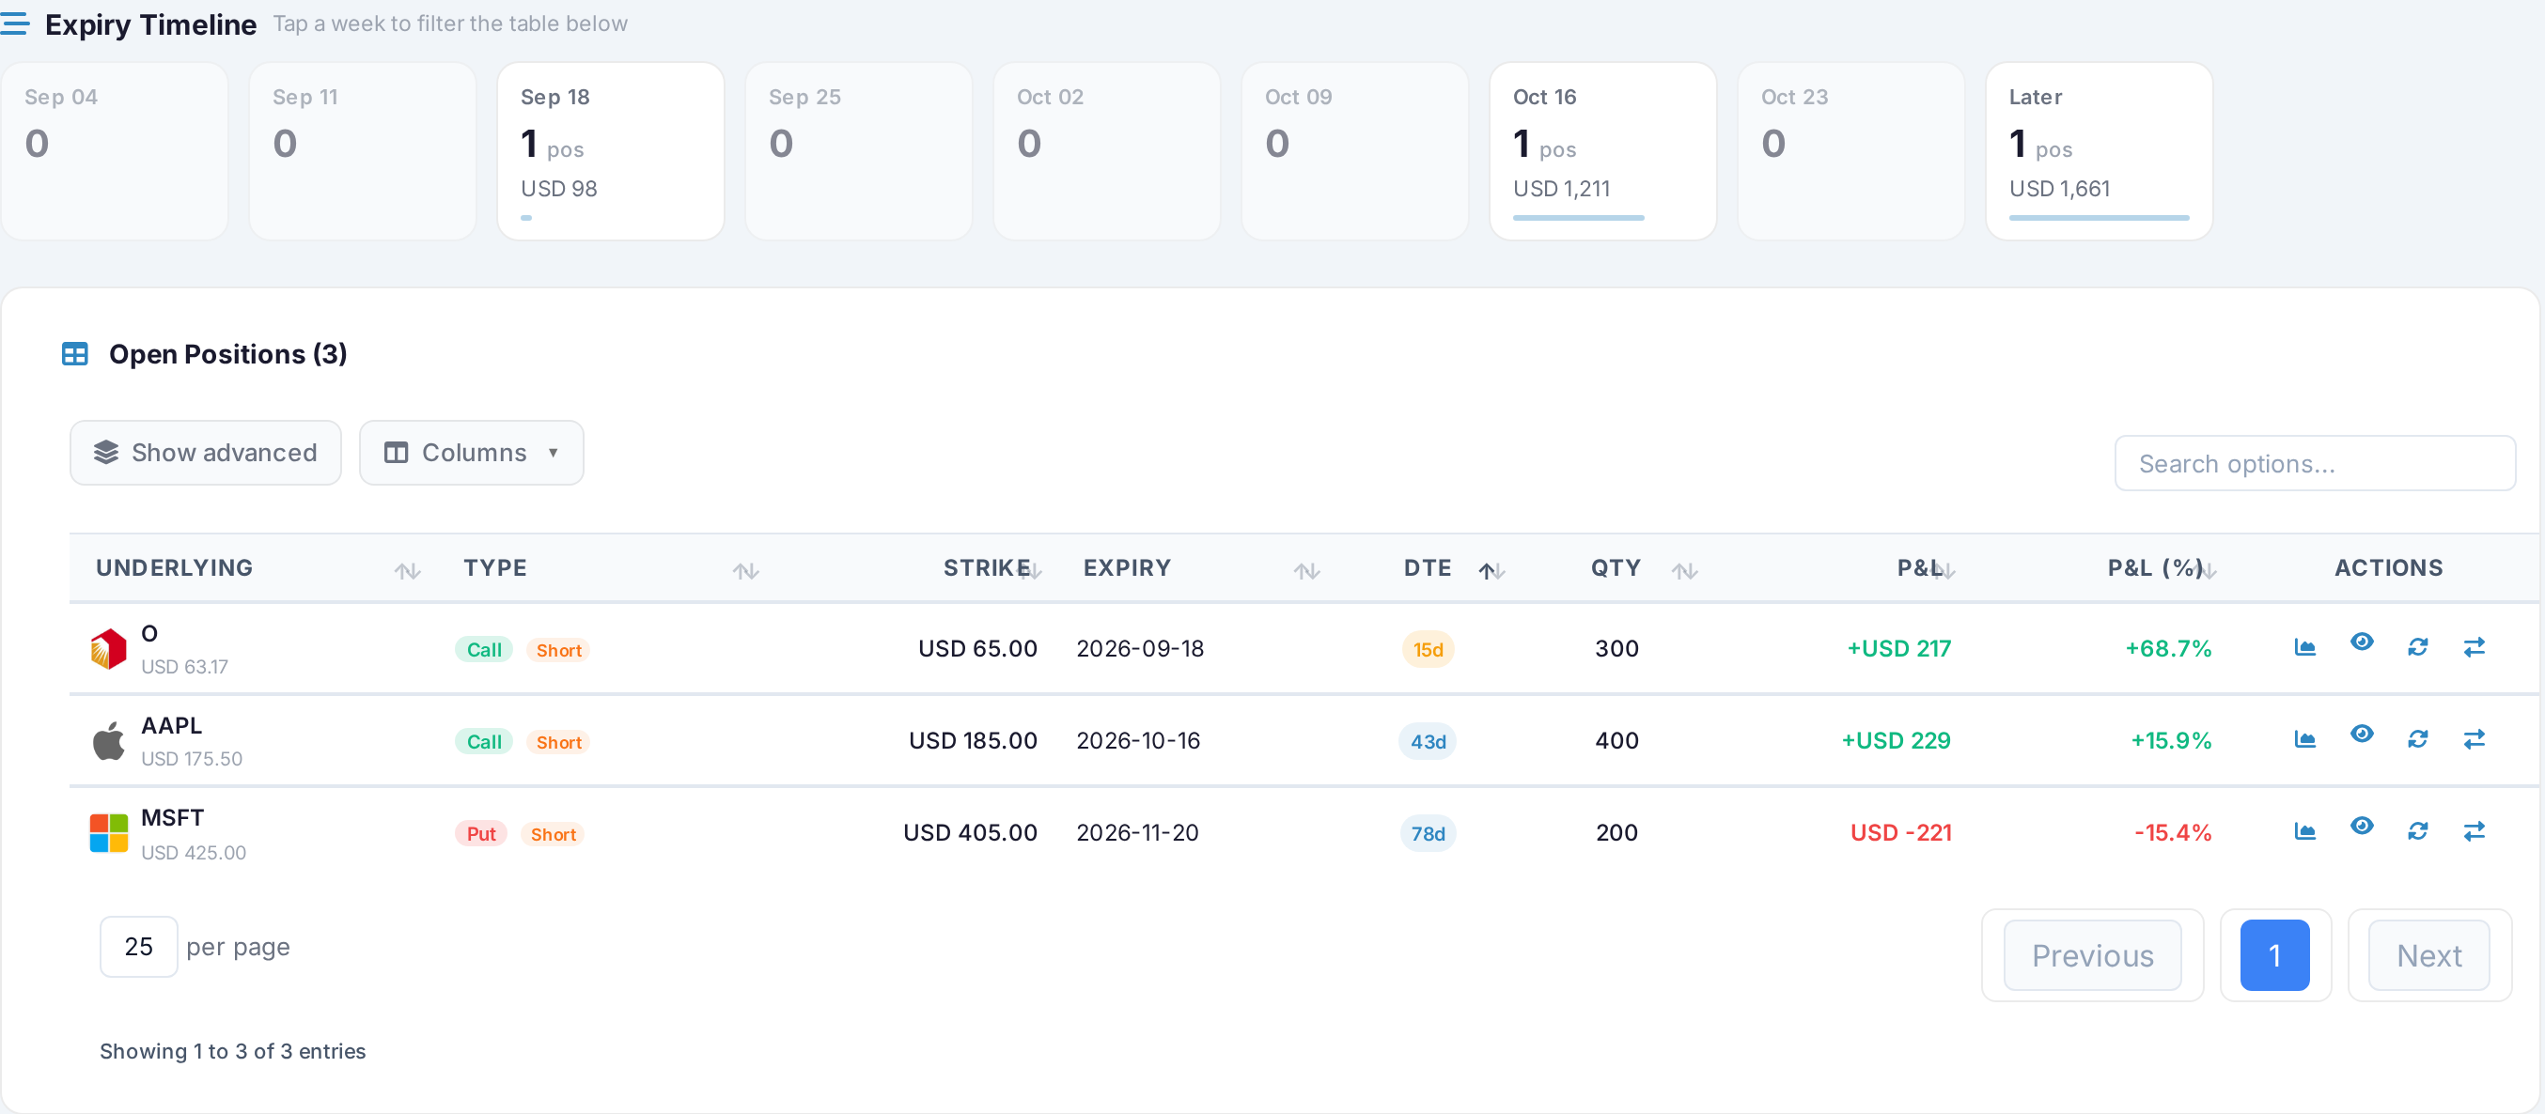Select the Sep 04 expiry week card

point(115,151)
